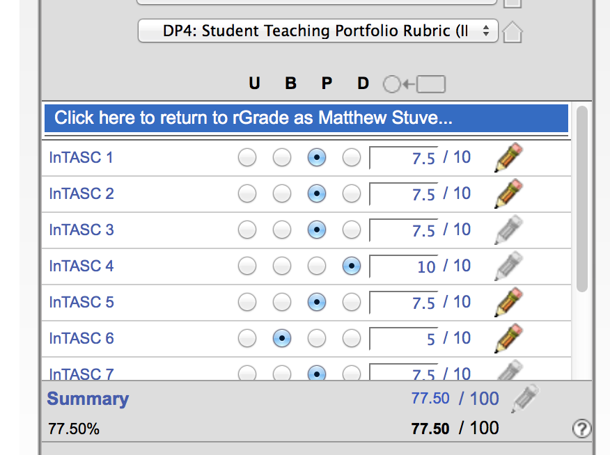The height and width of the screenshot is (455, 610).
Task: Select B rating for InTASC 4
Action: (282, 266)
